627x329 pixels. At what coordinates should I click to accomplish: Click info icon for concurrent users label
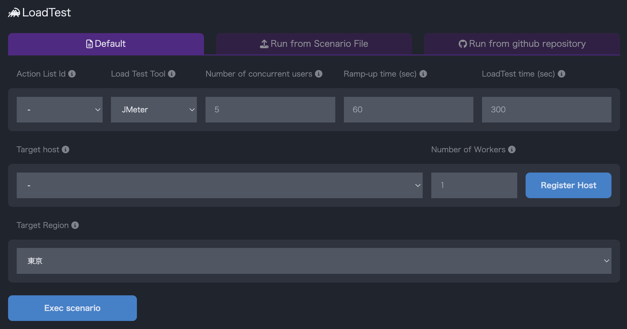[319, 74]
